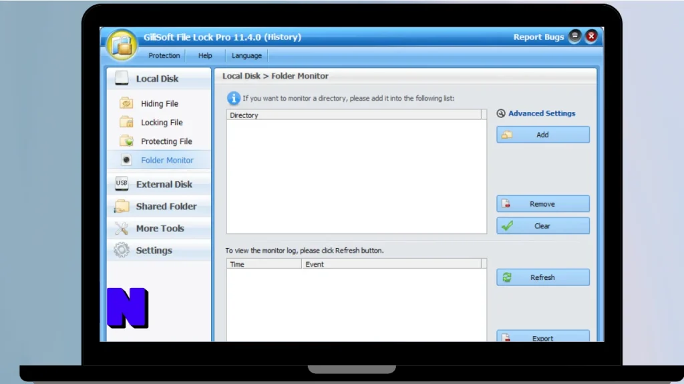This screenshot has height=384, width=684.
Task: Click the window title 'GiliSoft File Lock Pro 11.4.0'
Action: (x=222, y=37)
